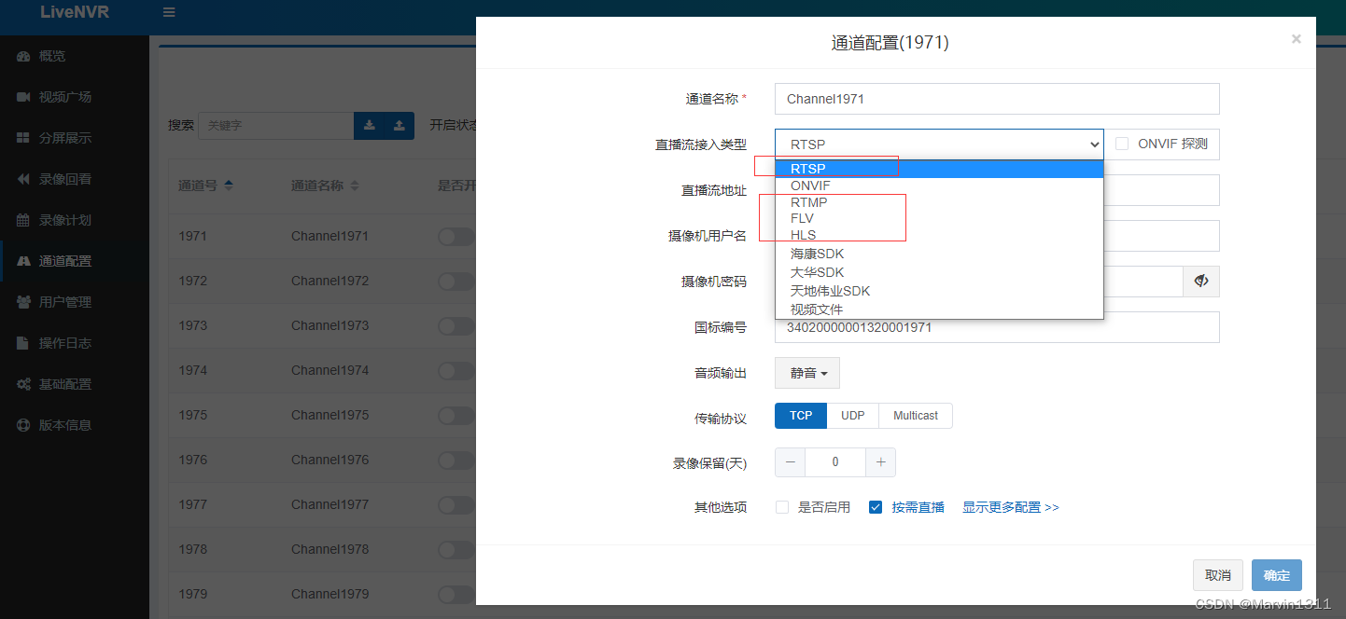Click the 通道名称 input field

[x=997, y=99]
